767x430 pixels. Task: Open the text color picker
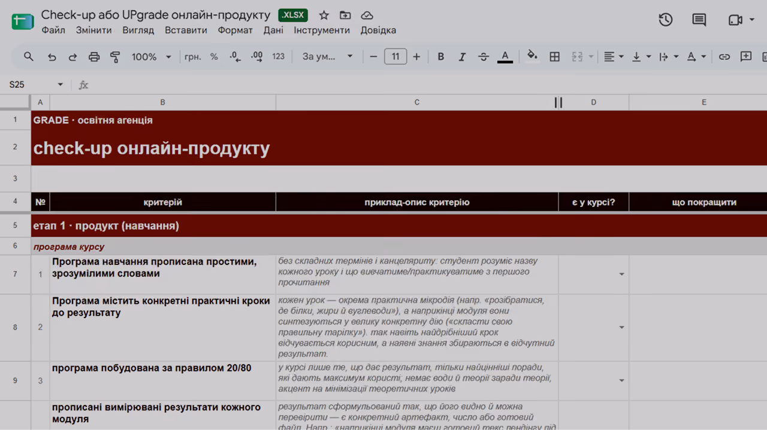505,57
